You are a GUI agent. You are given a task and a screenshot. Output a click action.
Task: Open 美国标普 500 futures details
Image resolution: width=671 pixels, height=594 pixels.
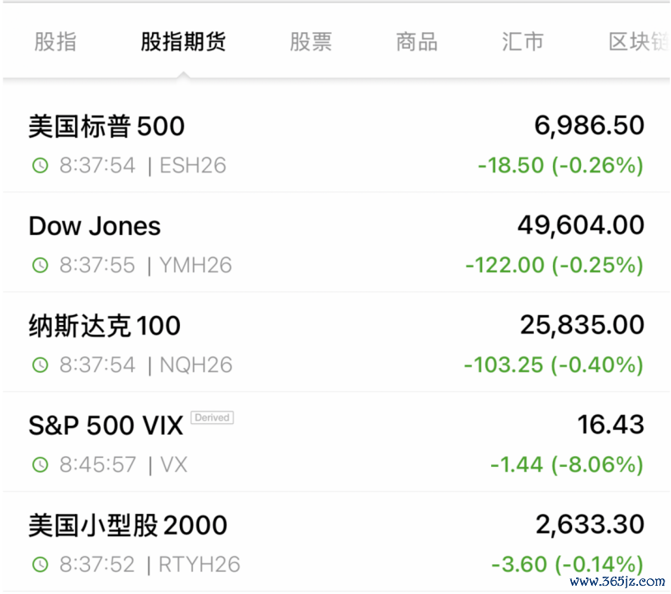106,126
